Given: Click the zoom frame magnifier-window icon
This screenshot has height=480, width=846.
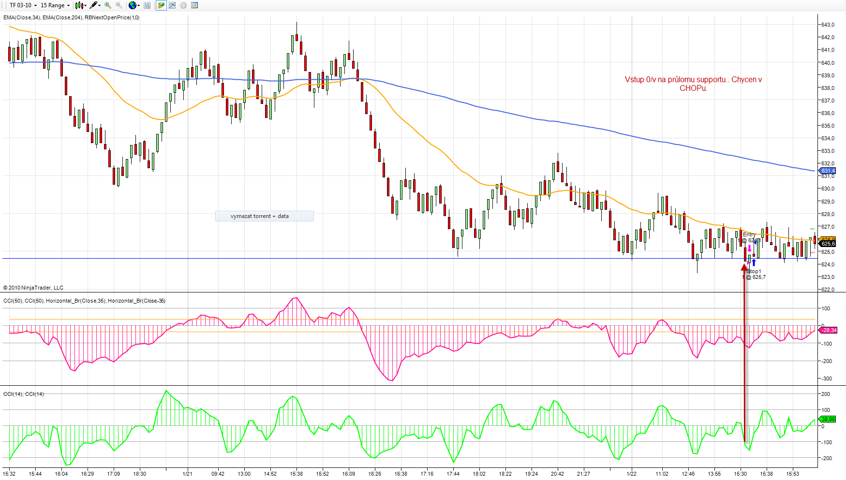Looking at the screenshot, I should (147, 5).
